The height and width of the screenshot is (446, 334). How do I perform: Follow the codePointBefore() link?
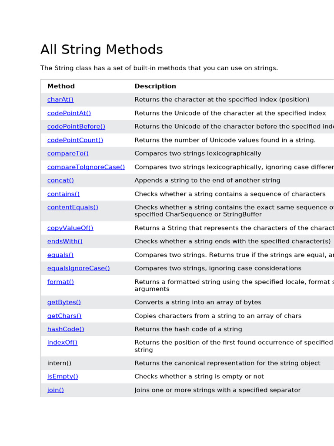point(76,127)
